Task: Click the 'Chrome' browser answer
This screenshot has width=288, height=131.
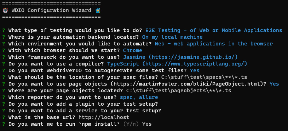Action: click(132, 50)
